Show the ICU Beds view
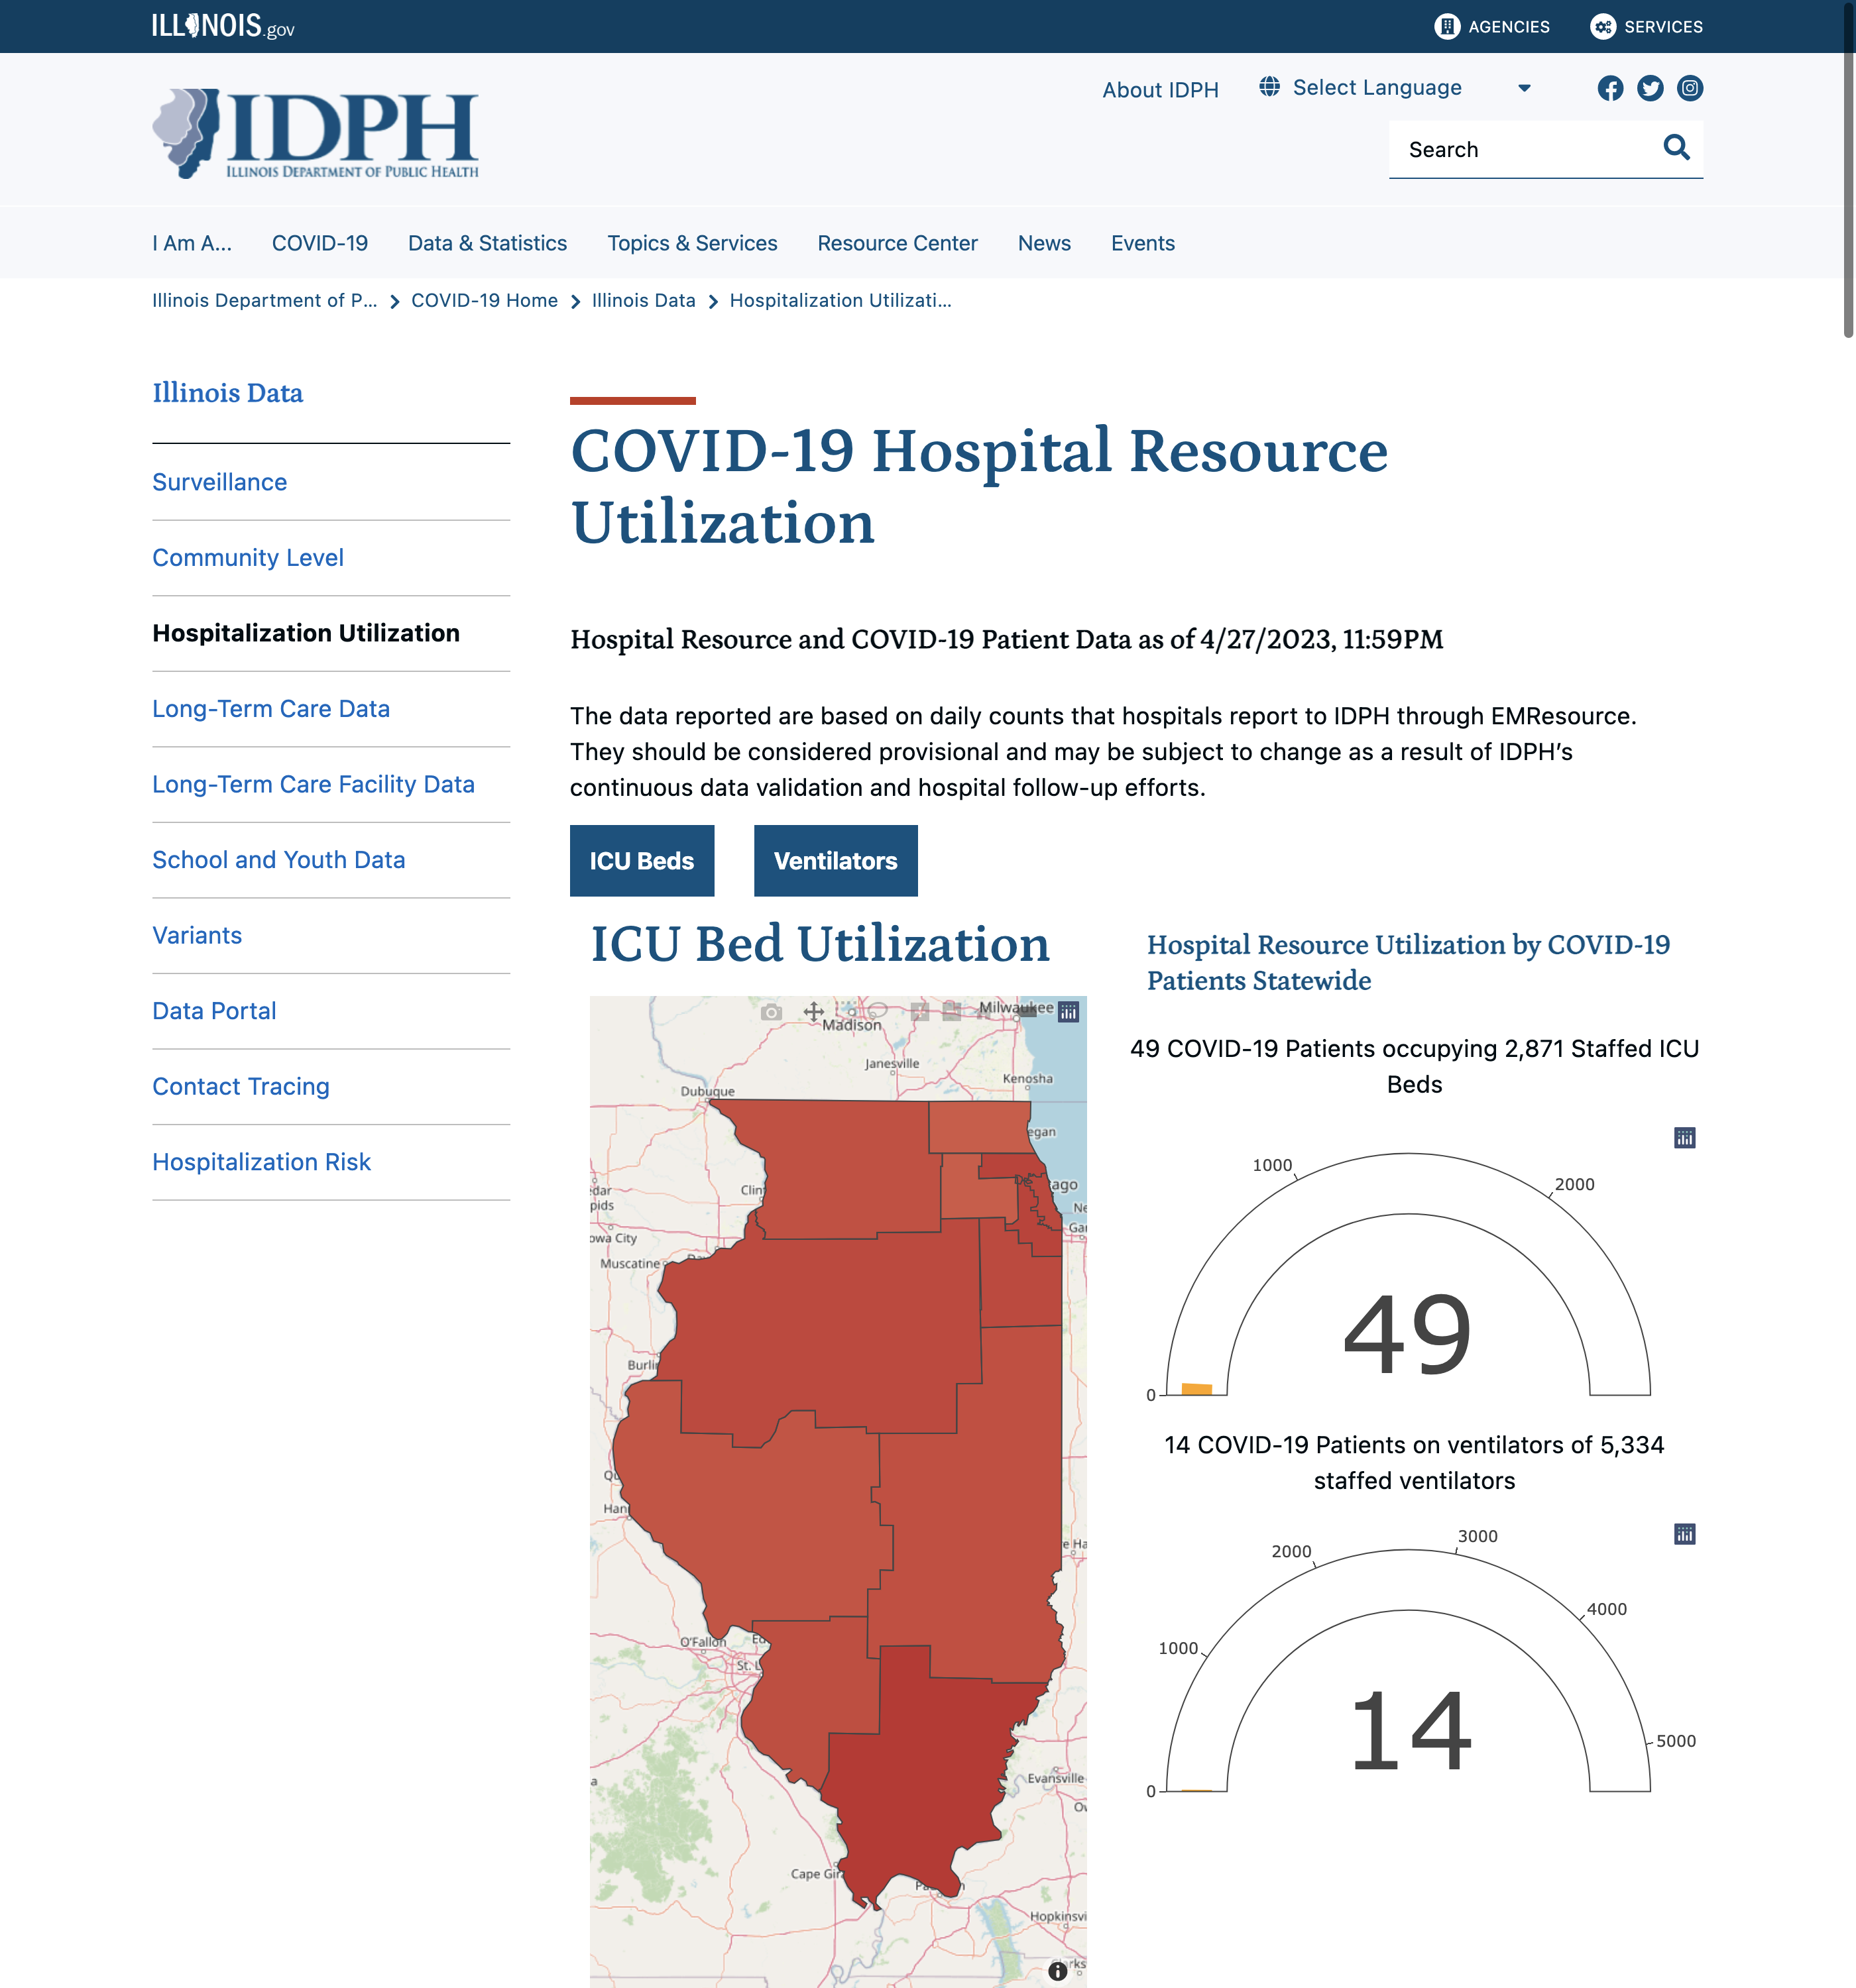 [642, 861]
